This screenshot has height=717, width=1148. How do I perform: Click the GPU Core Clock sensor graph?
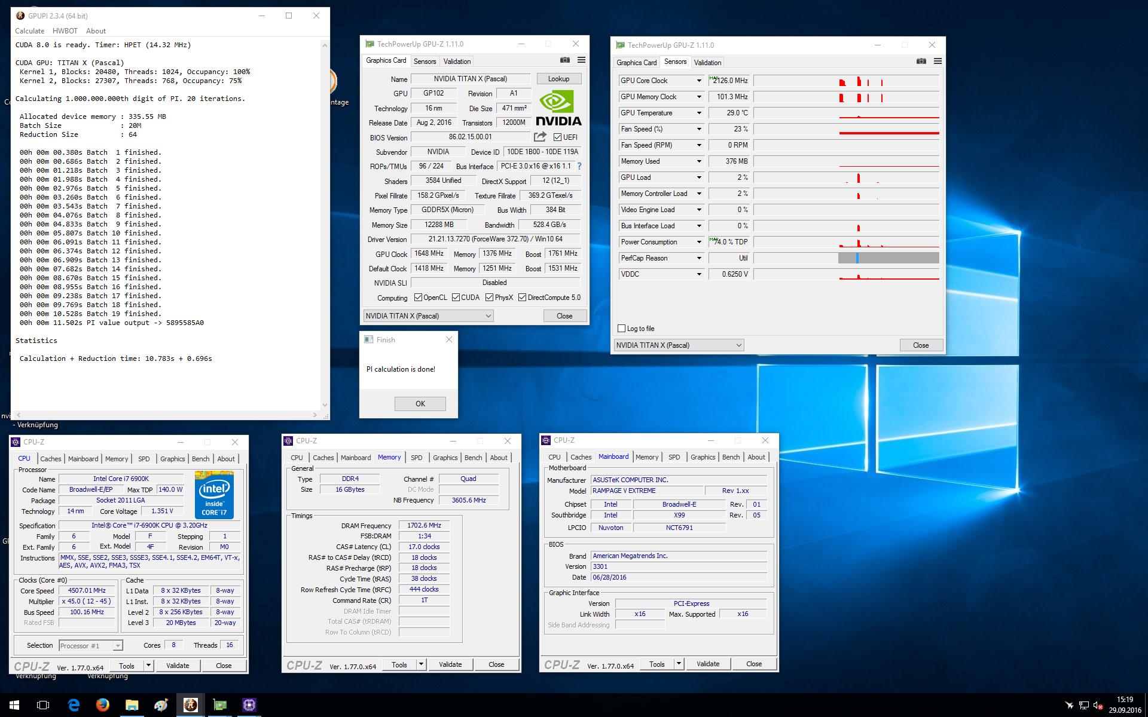(846, 81)
